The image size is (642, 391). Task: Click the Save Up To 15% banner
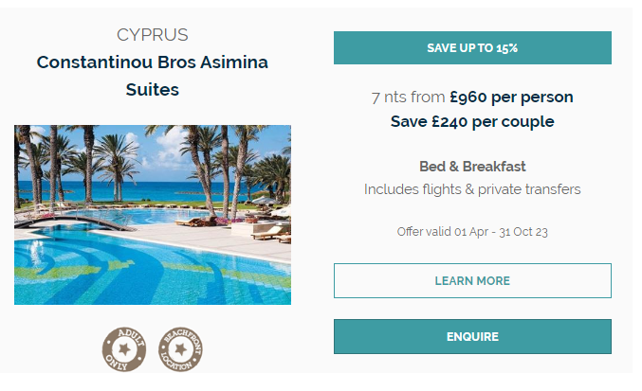(x=472, y=47)
